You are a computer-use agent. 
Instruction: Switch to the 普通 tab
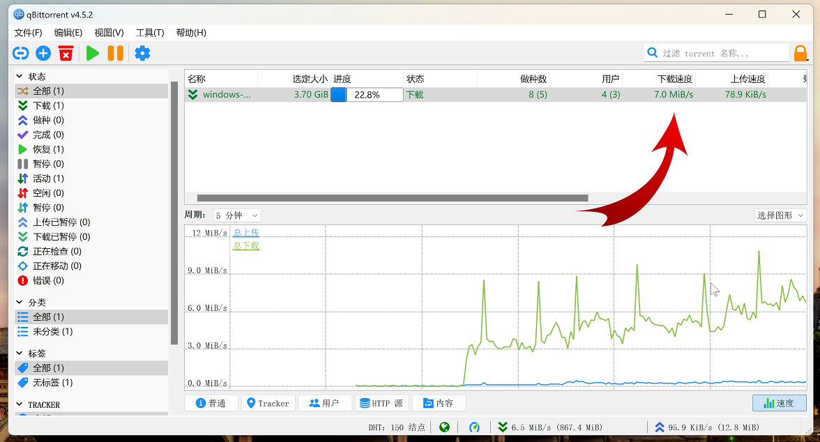click(x=211, y=403)
